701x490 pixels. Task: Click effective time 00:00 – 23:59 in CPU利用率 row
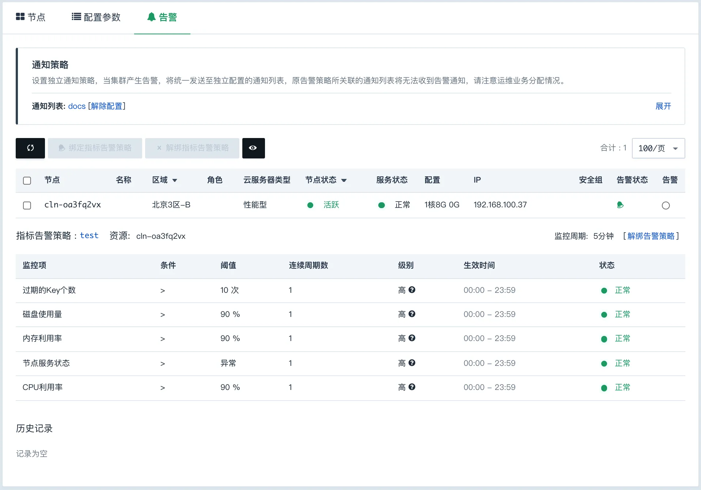tap(489, 387)
